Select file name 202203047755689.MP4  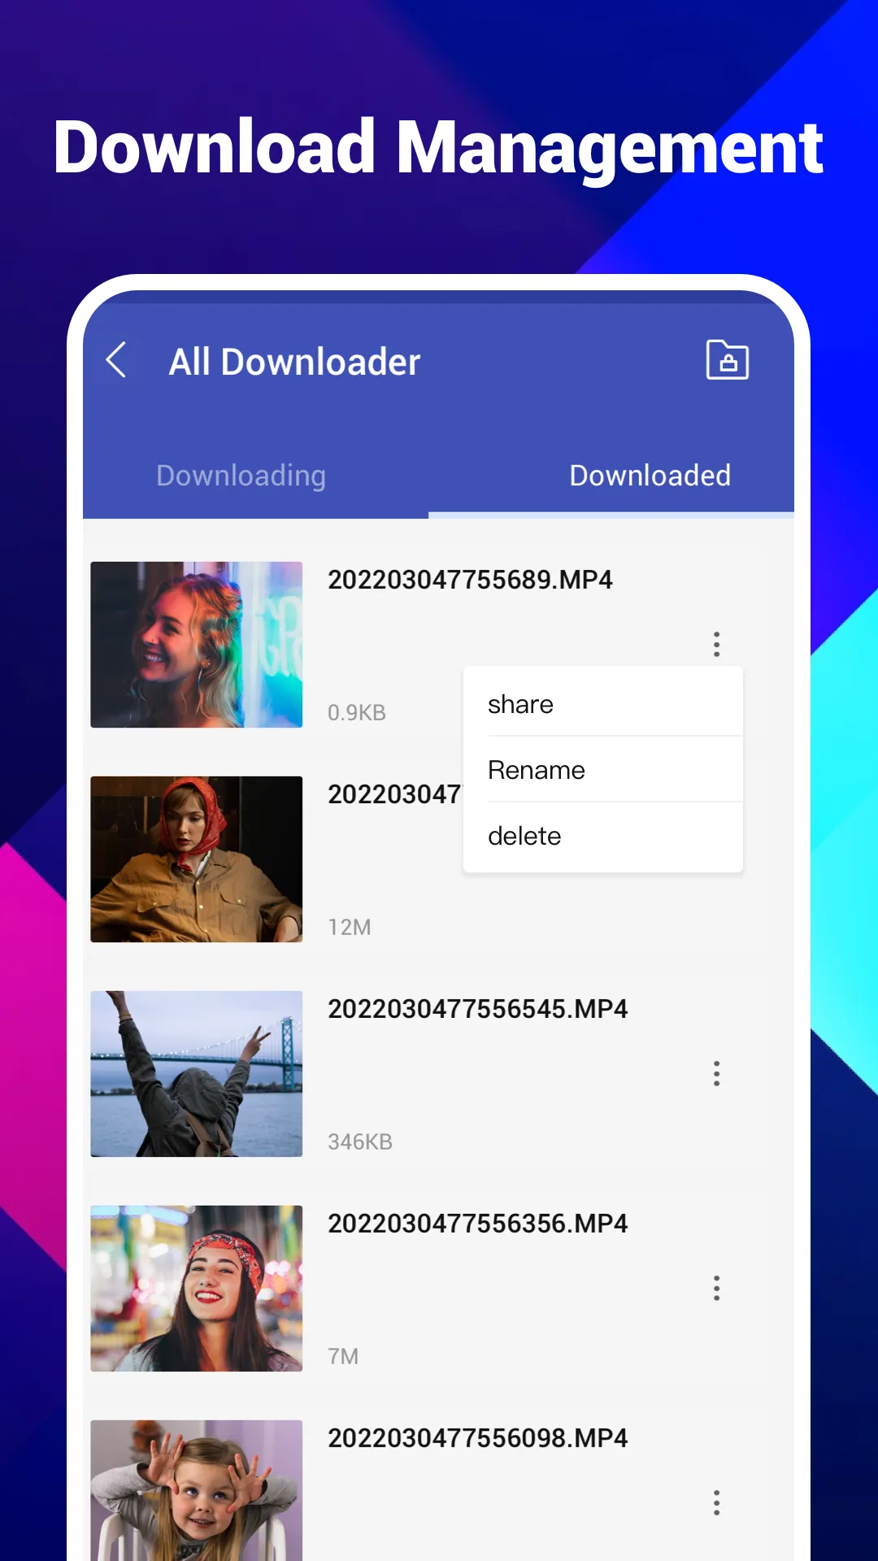coord(470,580)
